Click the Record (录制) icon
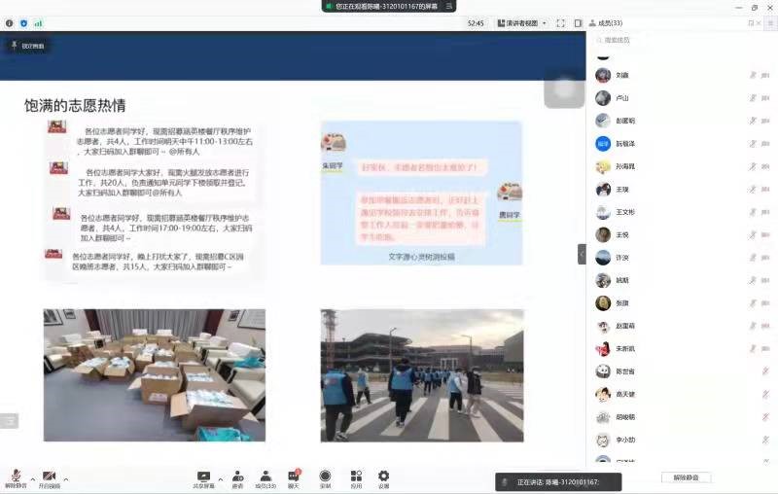The width and height of the screenshot is (778, 494). coord(325,476)
